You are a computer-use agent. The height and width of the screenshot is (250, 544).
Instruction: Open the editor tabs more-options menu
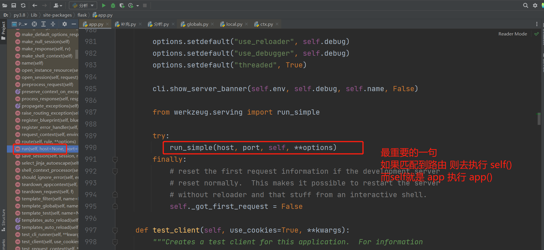(x=537, y=24)
